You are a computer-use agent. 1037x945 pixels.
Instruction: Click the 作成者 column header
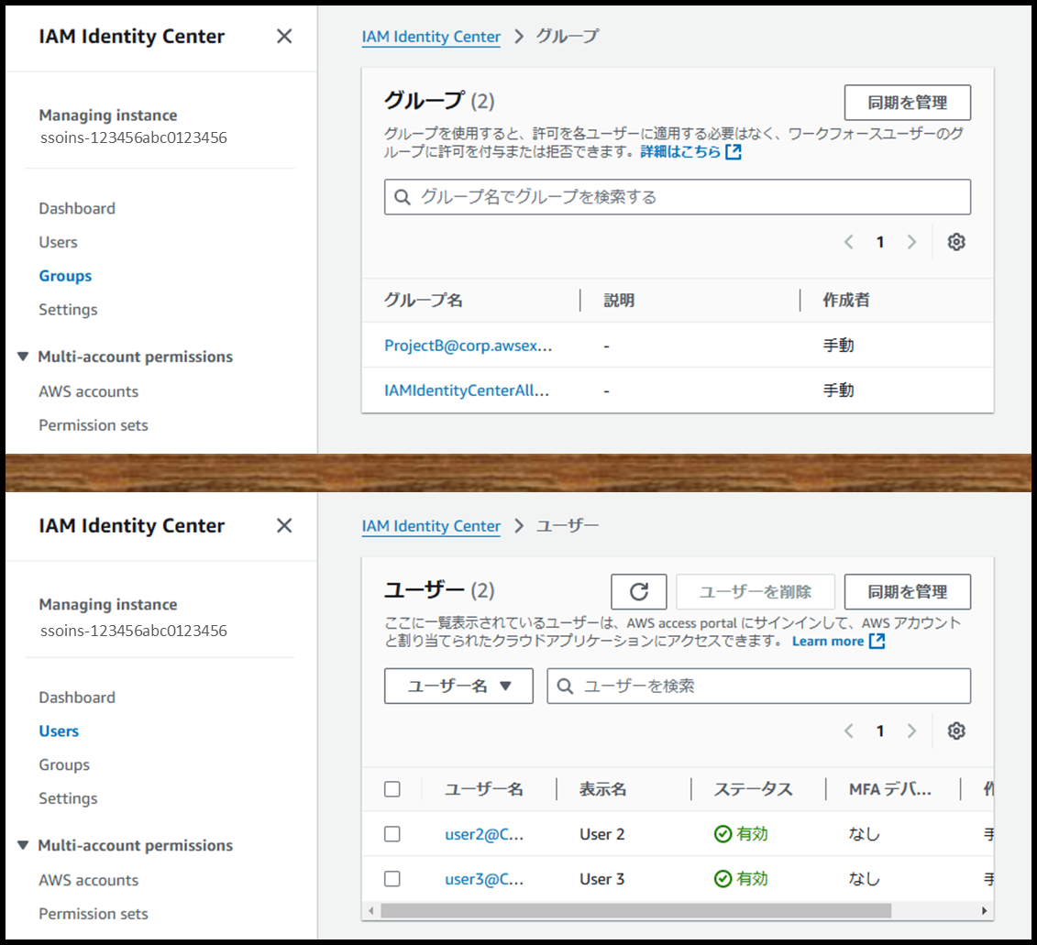(846, 301)
